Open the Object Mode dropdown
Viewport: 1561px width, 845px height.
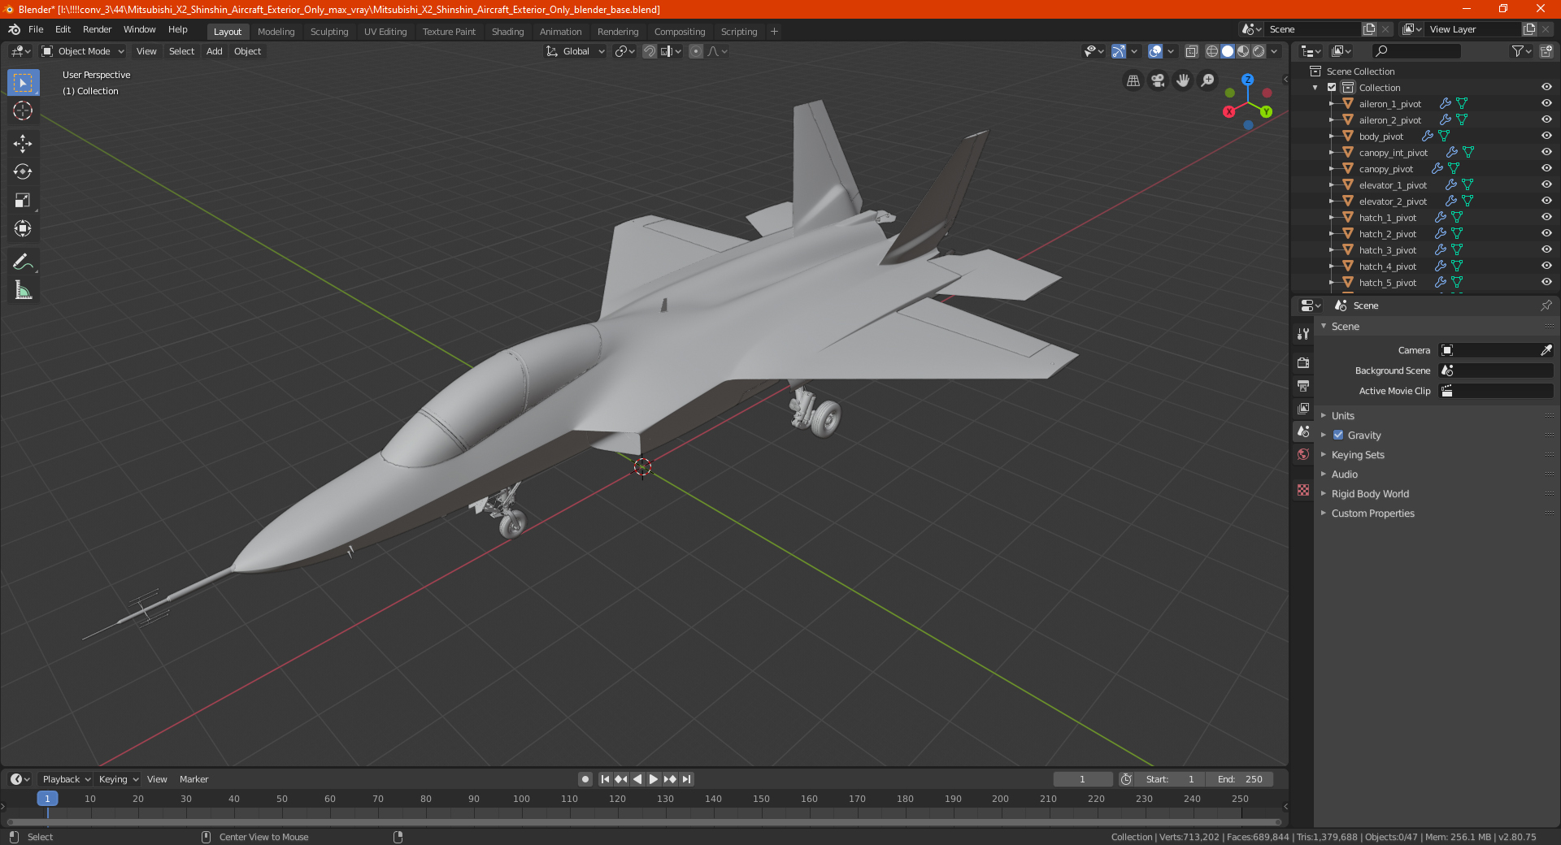83,51
